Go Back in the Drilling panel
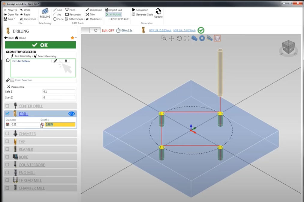This screenshot has height=202, width=304. coord(9,38)
